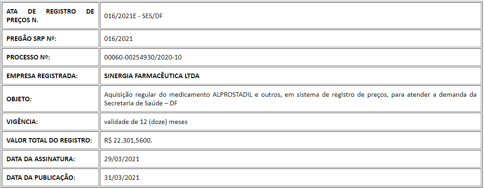
Task: Click the DATA DA ASSINATURA label
Action: (x=41, y=159)
